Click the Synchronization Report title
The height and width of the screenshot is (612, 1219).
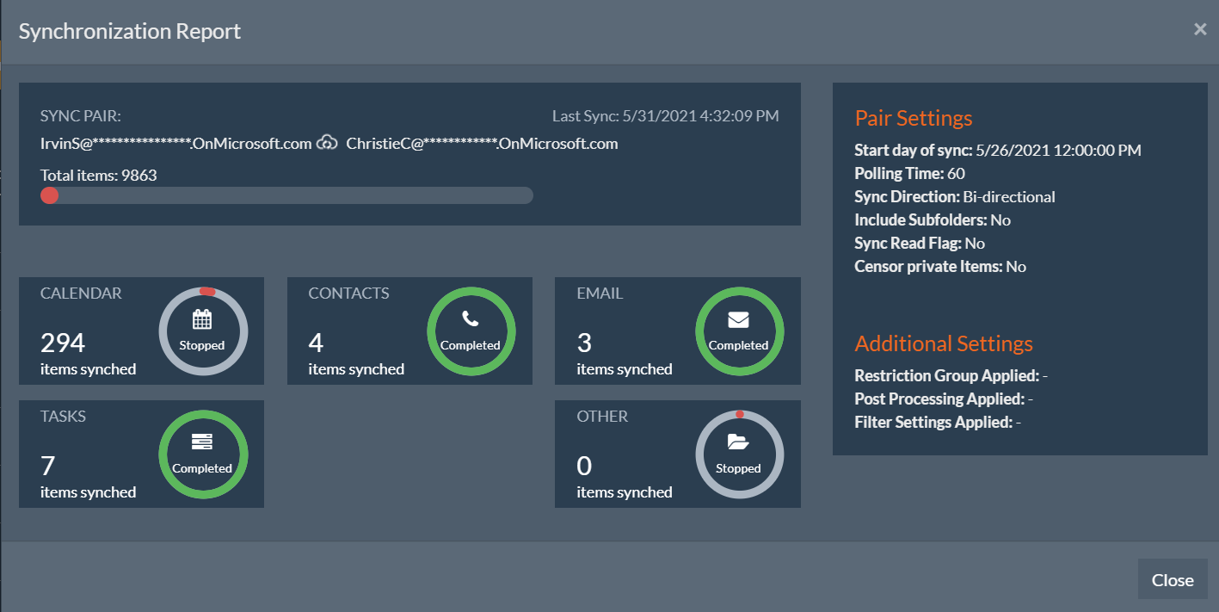(130, 32)
